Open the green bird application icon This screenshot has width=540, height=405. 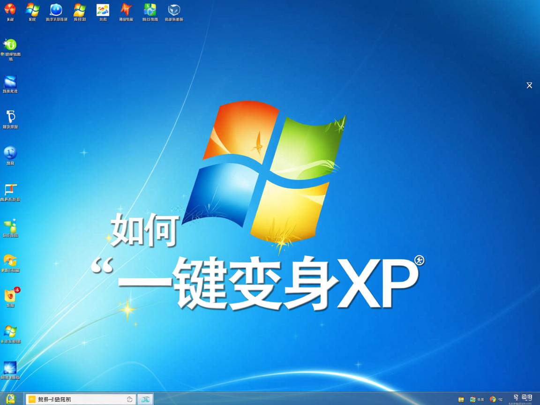[x=10, y=226]
